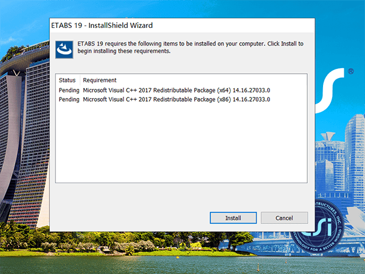The width and height of the screenshot is (365, 274).
Task: Click the registered trademark symbol
Action: pos(351,72)
